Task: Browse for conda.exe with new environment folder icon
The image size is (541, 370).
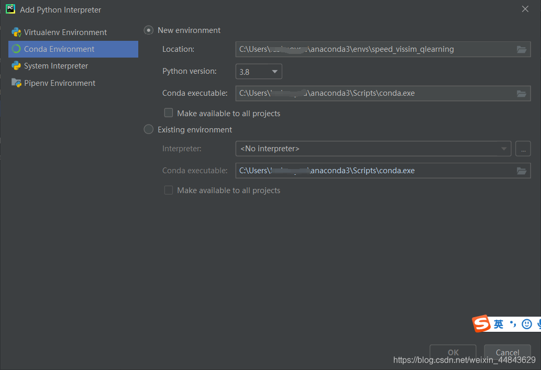Action: point(522,93)
